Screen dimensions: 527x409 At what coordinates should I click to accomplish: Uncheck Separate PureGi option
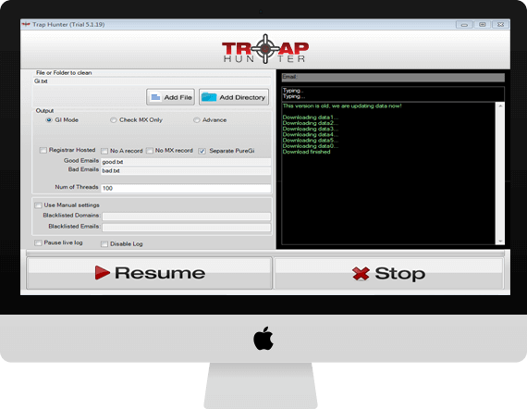tap(202, 151)
